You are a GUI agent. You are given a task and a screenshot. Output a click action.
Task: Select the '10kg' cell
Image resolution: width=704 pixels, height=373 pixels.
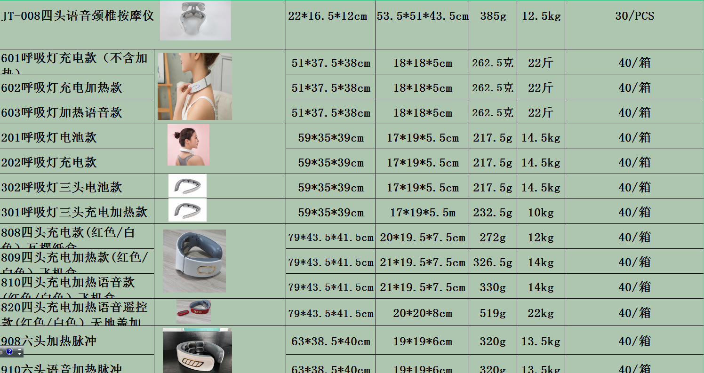pos(541,211)
